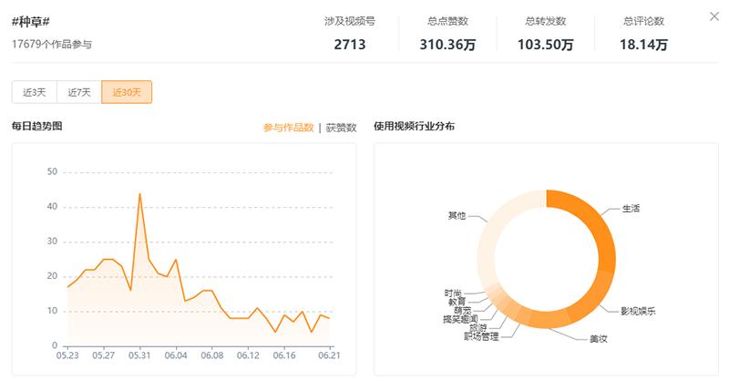Click the 美妆 label on donut chart
729x381 pixels.
[x=598, y=339]
